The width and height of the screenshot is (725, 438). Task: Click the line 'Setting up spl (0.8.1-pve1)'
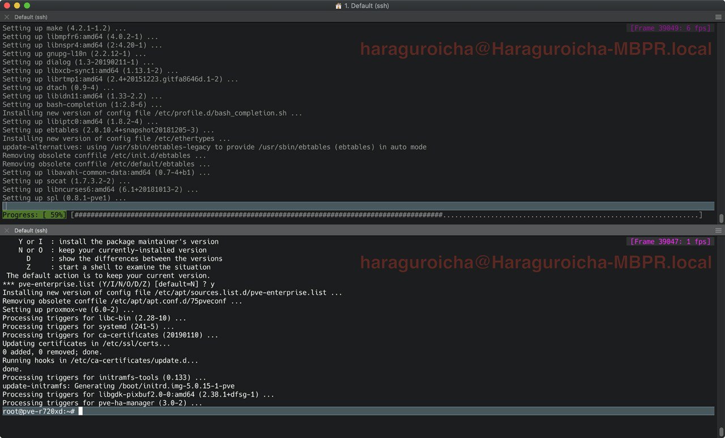pos(65,197)
